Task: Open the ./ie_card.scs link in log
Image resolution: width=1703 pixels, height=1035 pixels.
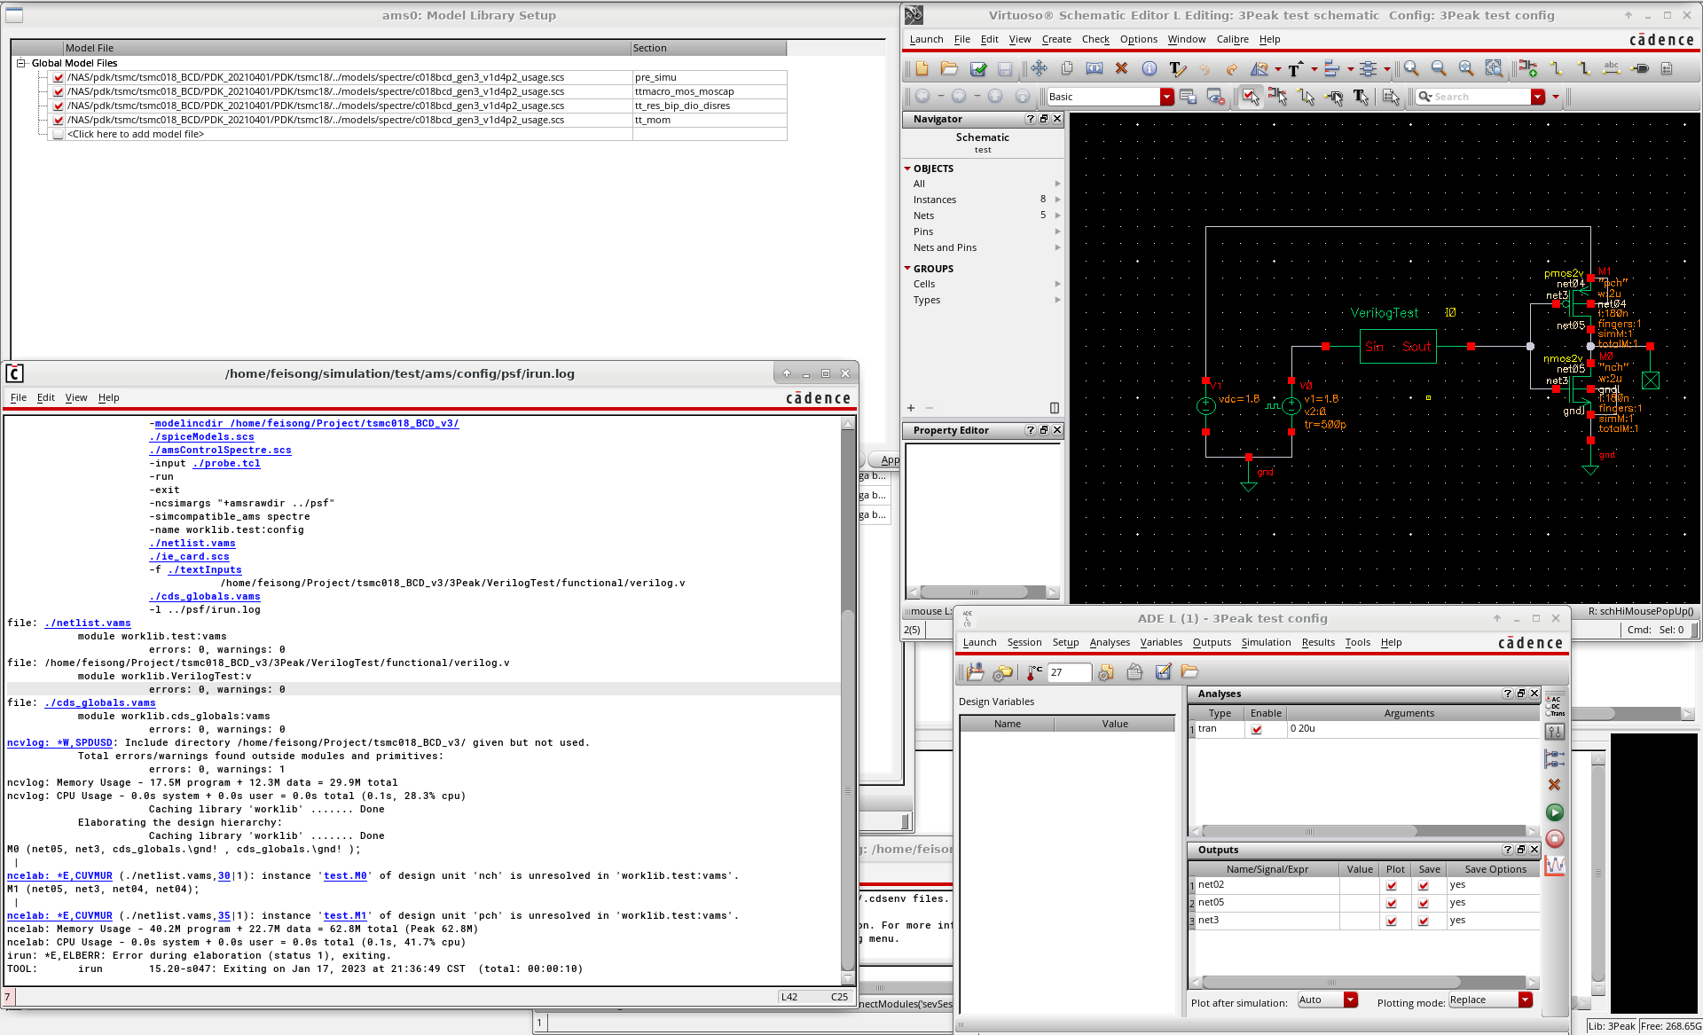Action: click(189, 557)
